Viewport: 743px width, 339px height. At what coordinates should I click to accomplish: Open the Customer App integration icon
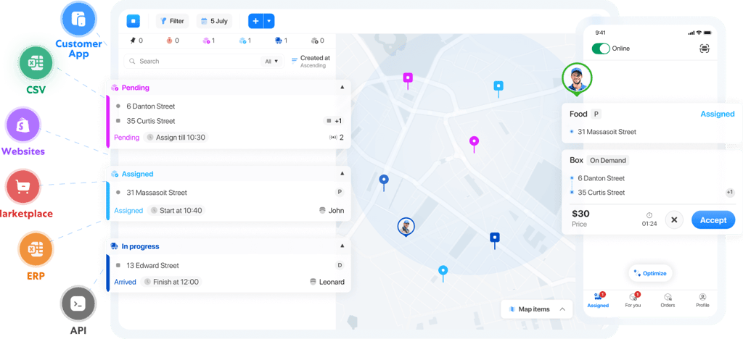point(78,20)
